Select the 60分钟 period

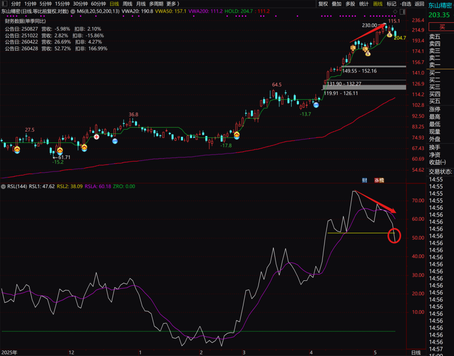pos(98,4)
